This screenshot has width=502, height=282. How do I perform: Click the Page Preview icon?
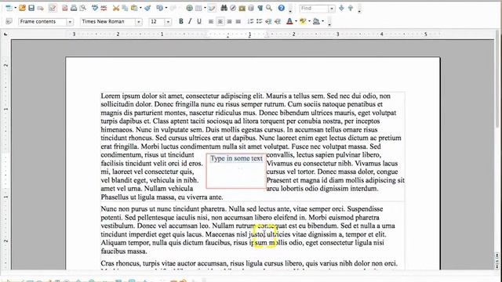click(x=83, y=8)
